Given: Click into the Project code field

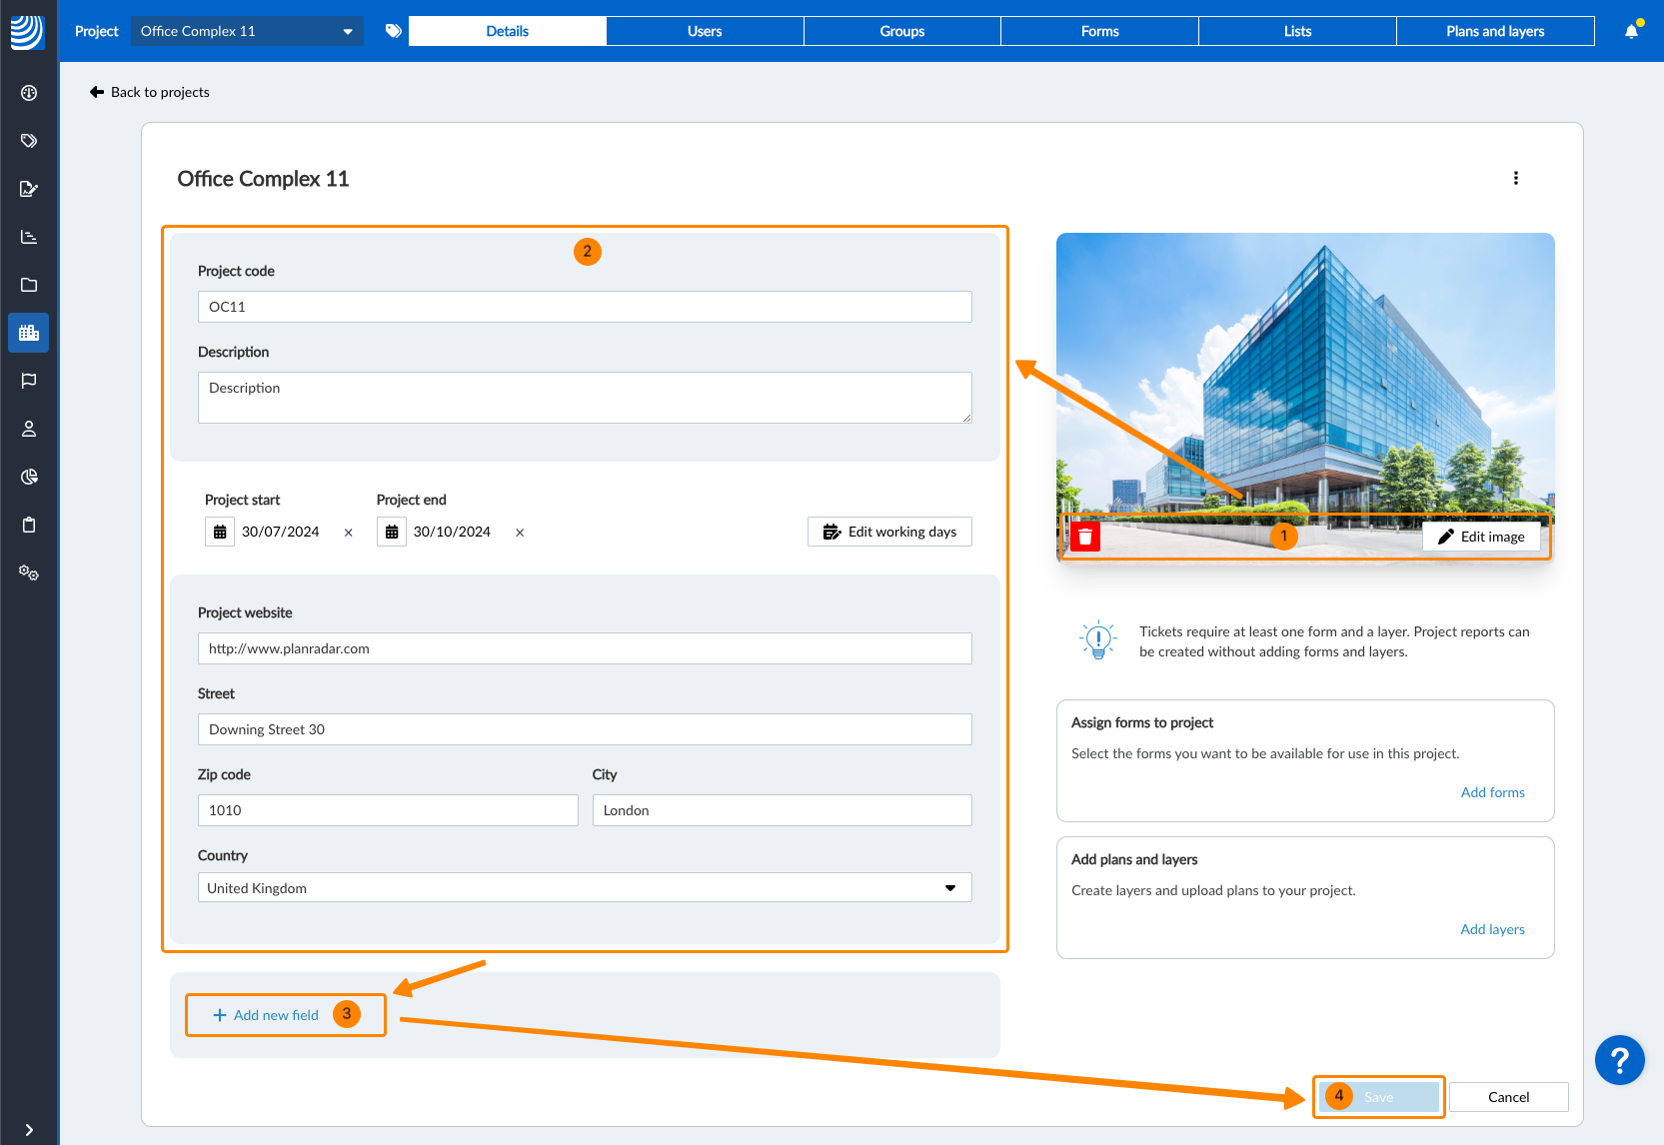Looking at the screenshot, I should coord(585,307).
